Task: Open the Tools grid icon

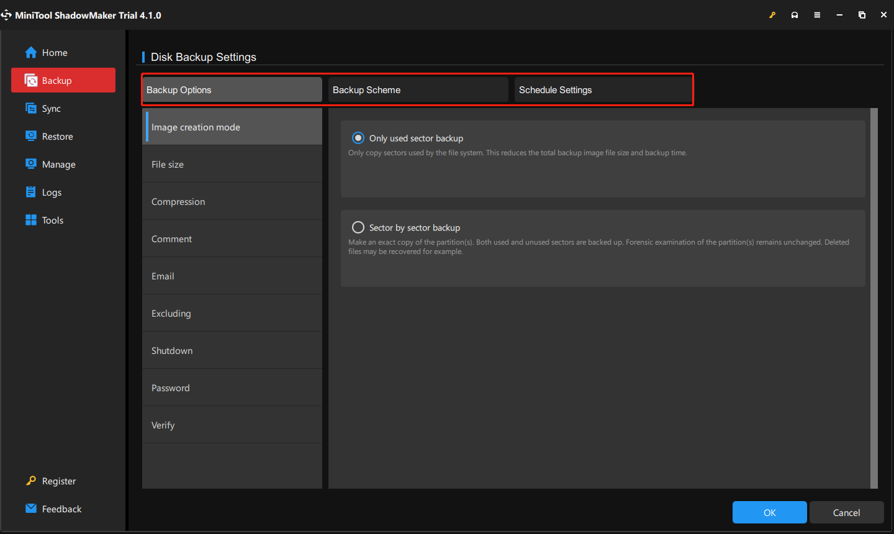Action: click(30, 220)
